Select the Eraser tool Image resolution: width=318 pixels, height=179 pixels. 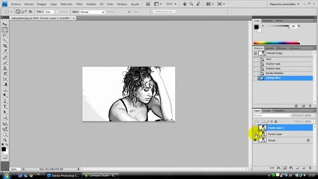point(4,79)
